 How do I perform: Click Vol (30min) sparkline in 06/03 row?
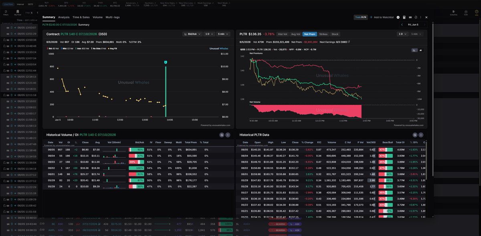(114, 161)
